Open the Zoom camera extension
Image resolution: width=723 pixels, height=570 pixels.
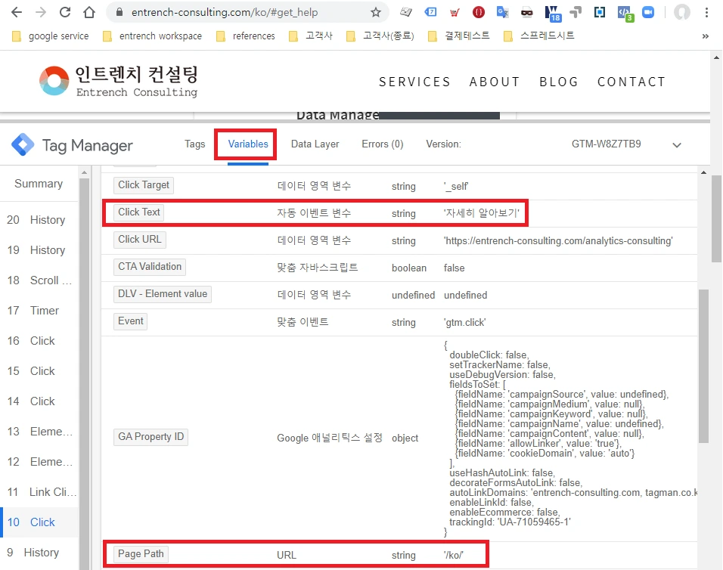click(x=648, y=12)
